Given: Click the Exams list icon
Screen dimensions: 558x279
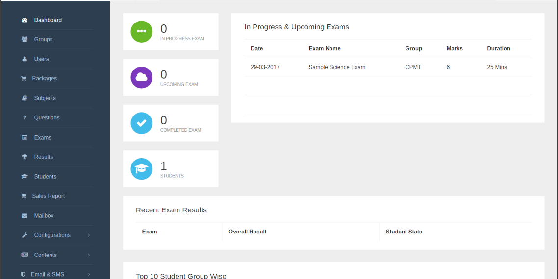Looking at the screenshot, I should tap(25, 137).
